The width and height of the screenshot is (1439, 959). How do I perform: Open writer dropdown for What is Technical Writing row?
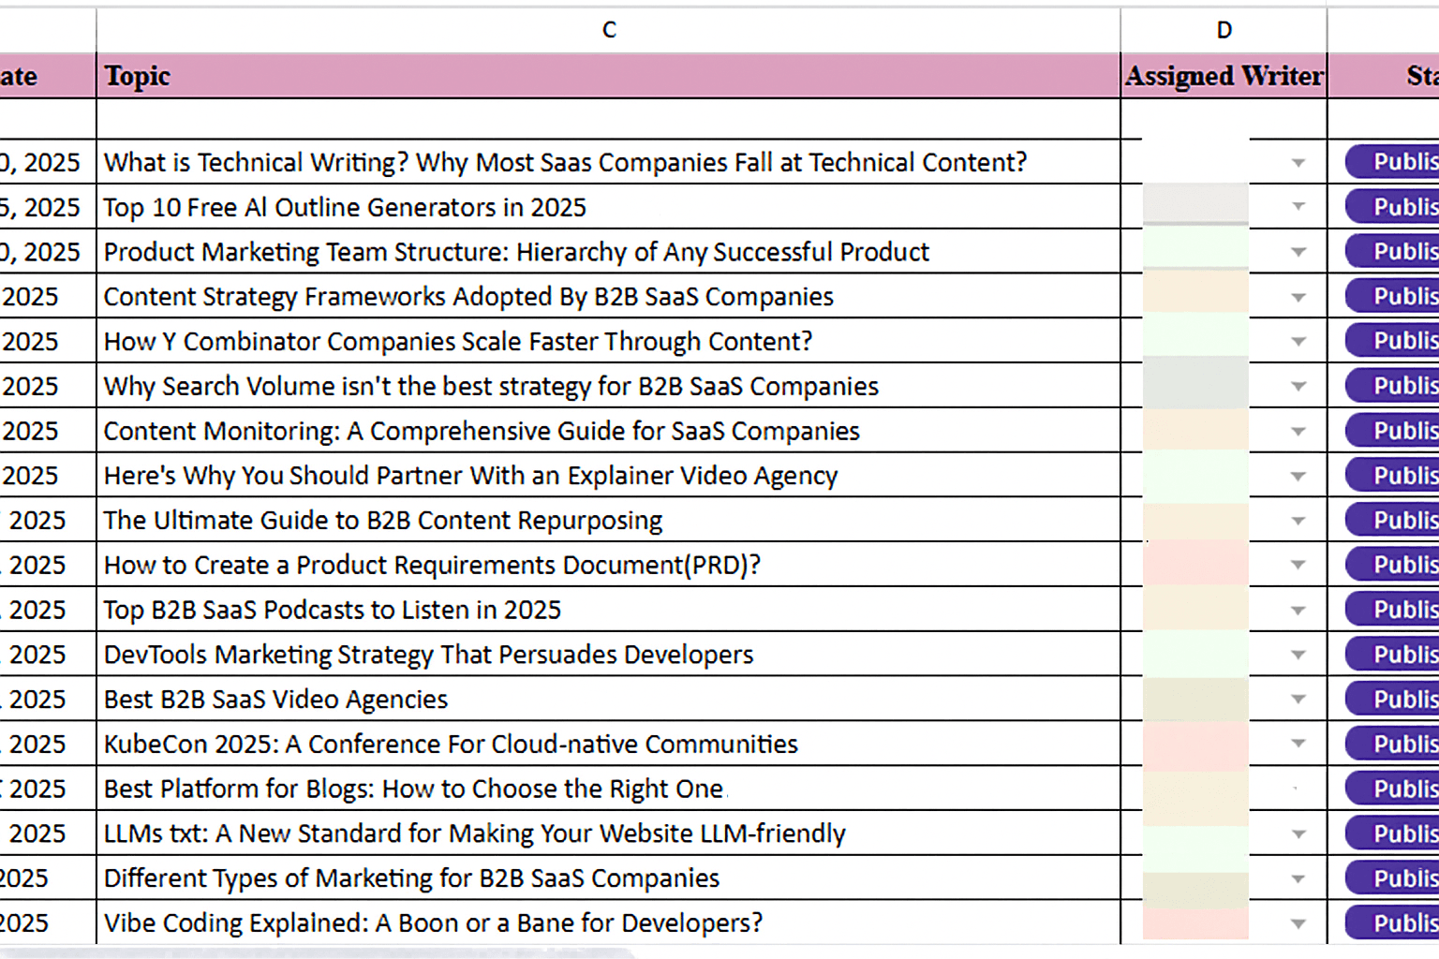pos(1298,163)
